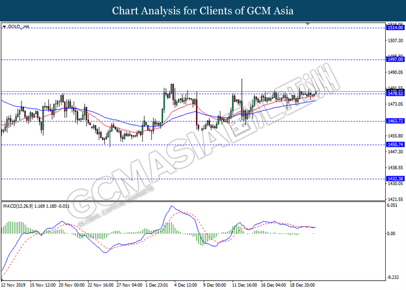Click the '16 Dec 04:00' time axis label
This screenshot has width=406, height=290.
[x=273, y=285]
